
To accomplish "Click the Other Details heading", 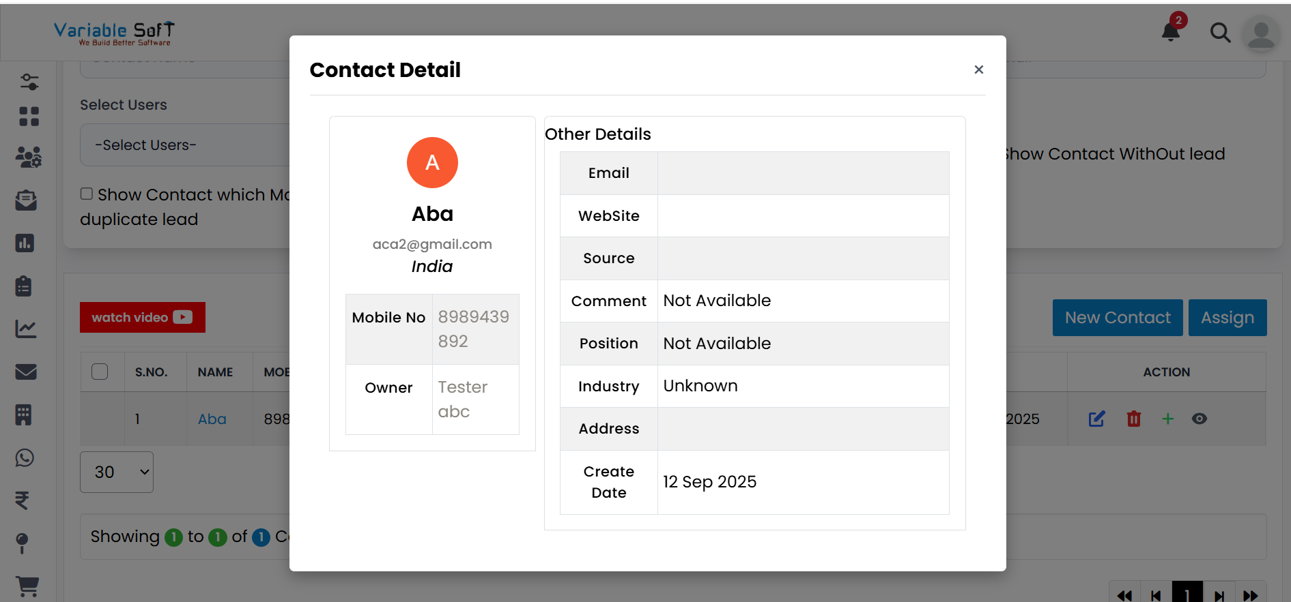I will coord(598,134).
